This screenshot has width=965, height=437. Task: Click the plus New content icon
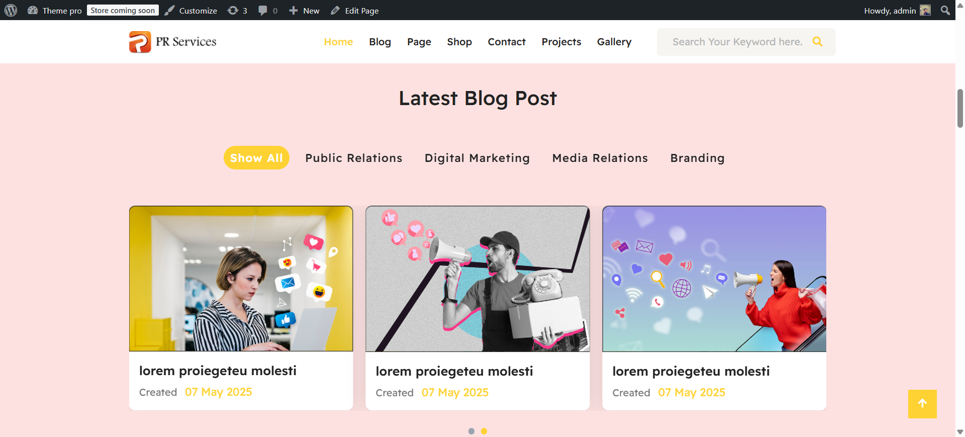coord(294,10)
